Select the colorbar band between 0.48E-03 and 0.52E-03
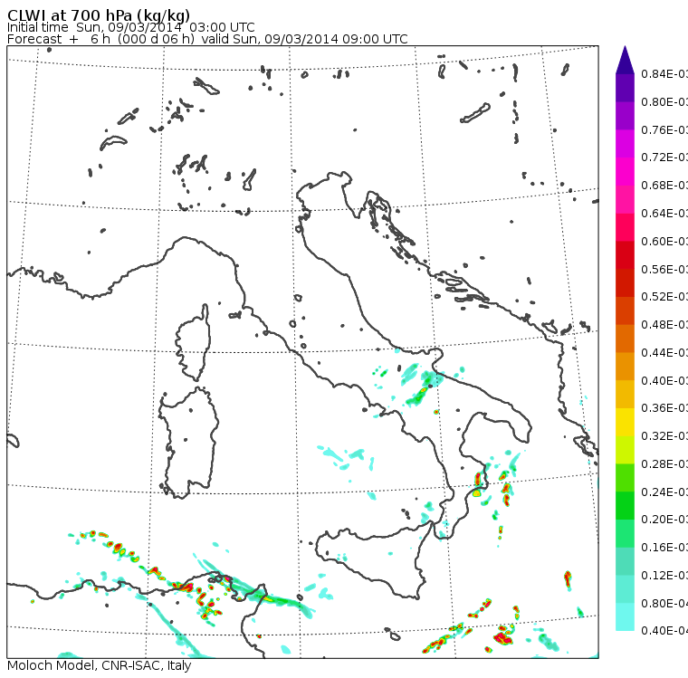Viewport: 688px width, 678px height. [625, 310]
